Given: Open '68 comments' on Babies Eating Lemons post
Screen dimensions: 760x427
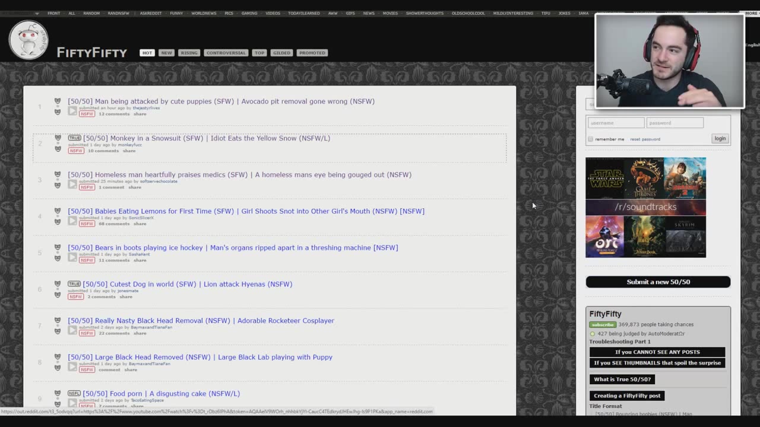Looking at the screenshot, I should click(114, 224).
